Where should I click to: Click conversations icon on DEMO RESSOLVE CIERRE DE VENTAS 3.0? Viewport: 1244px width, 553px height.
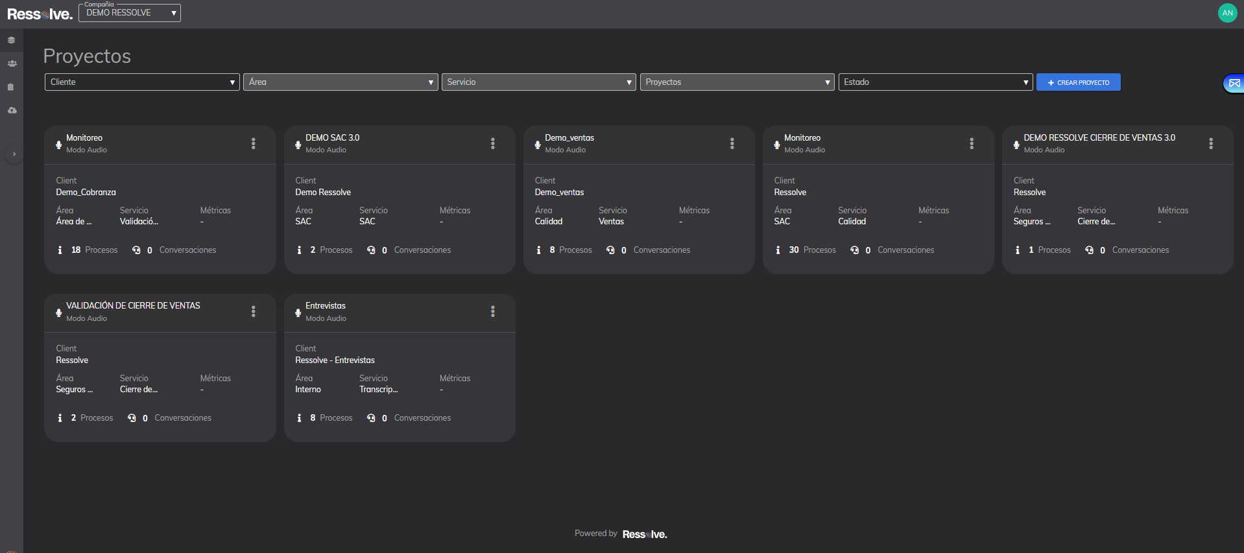(1089, 250)
